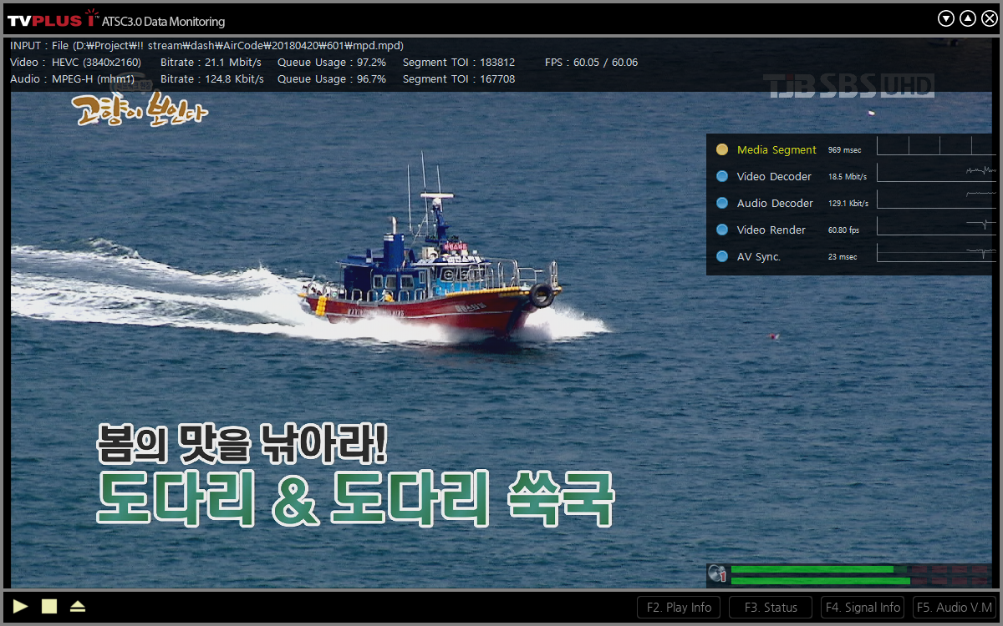This screenshot has width=1003, height=626.
Task: Click the Media Segment yellow status indicator
Action: click(x=722, y=150)
